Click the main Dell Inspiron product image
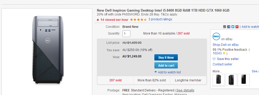The image size is (259, 95). [x=48, y=50]
